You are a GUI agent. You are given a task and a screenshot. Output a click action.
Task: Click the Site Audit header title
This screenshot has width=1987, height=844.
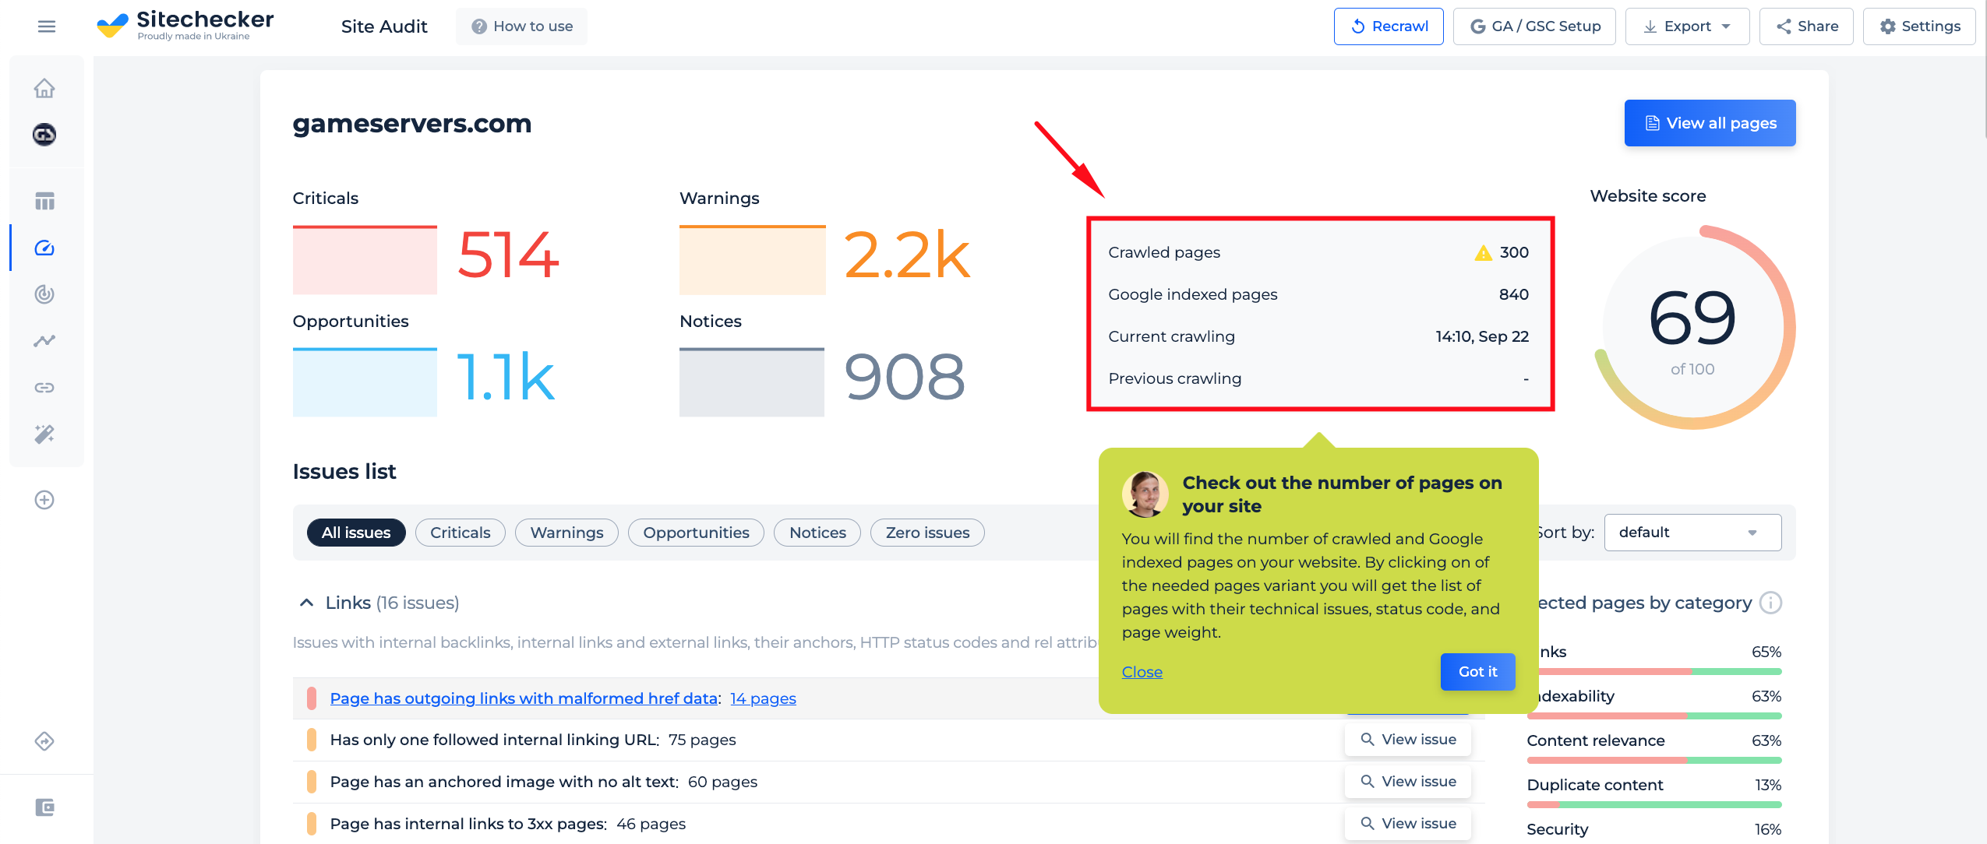tap(384, 26)
